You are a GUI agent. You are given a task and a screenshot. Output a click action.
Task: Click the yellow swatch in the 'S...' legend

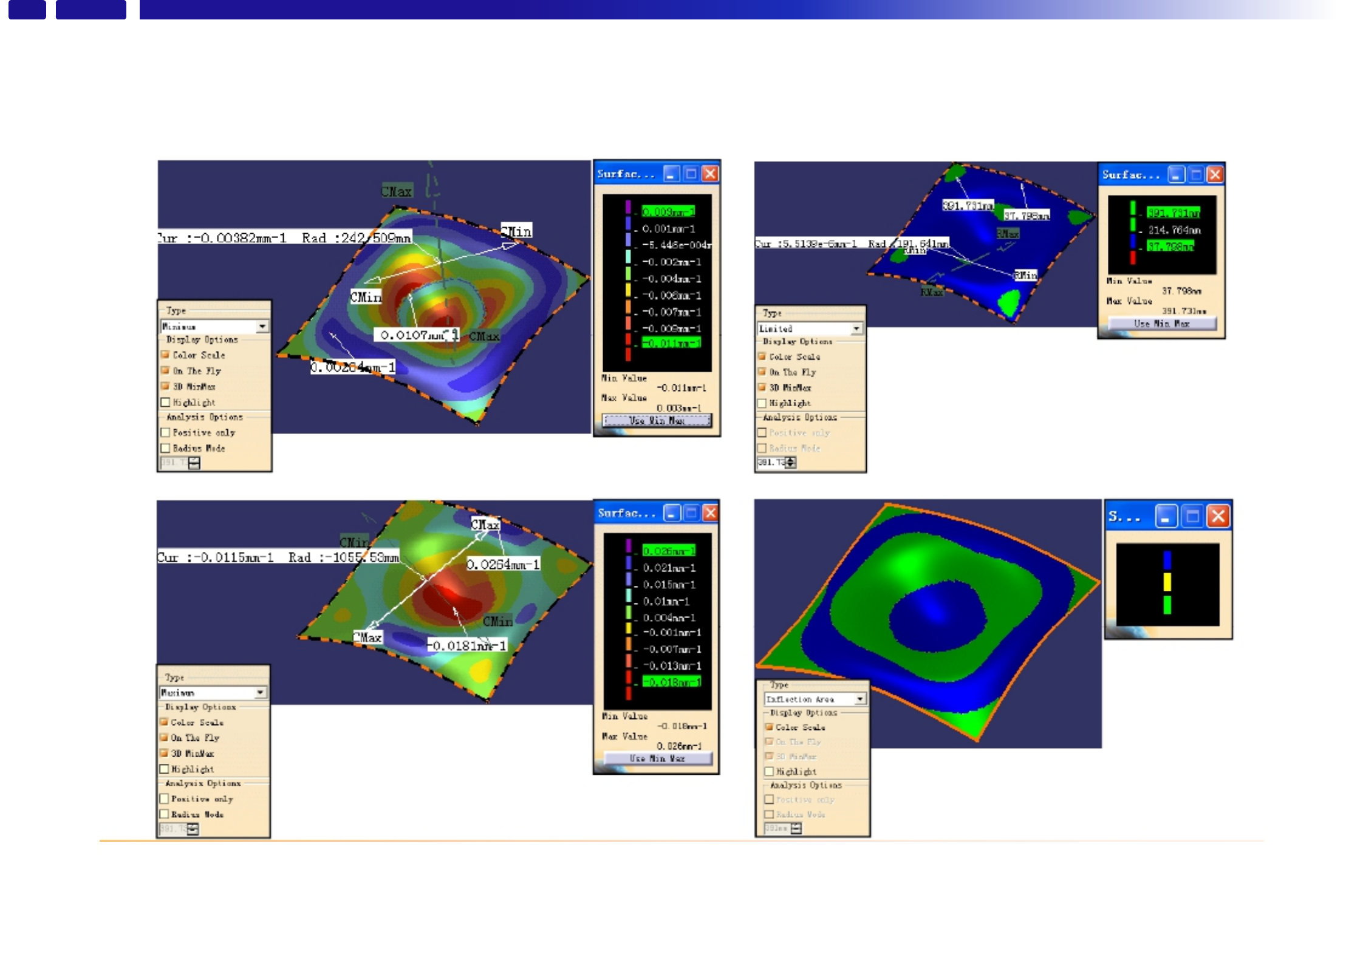(1167, 582)
